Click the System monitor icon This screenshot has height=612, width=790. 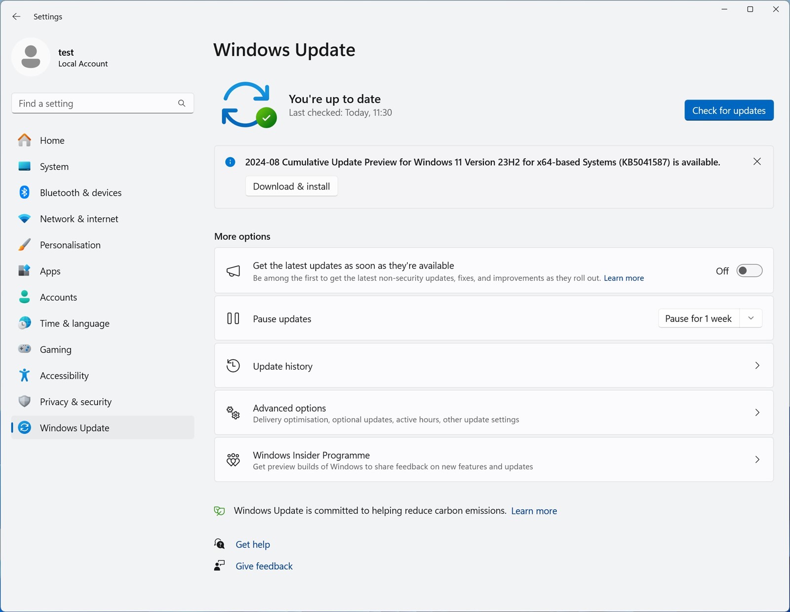point(24,166)
